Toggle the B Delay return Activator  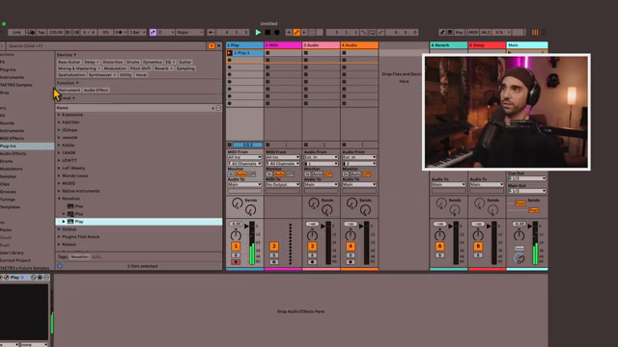coord(478,247)
